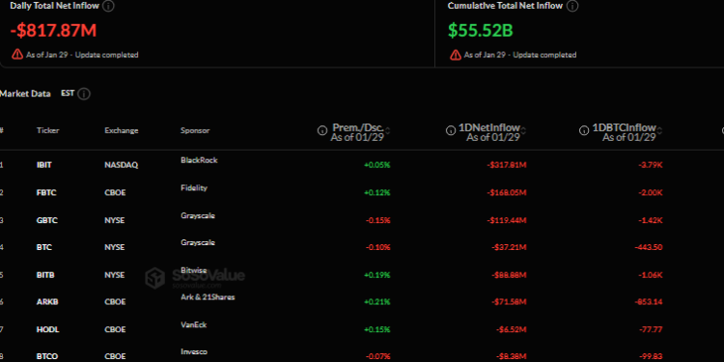Click warning triangle under $55.52B
Image resolution: width=724 pixels, height=362 pixels.
[x=456, y=54]
